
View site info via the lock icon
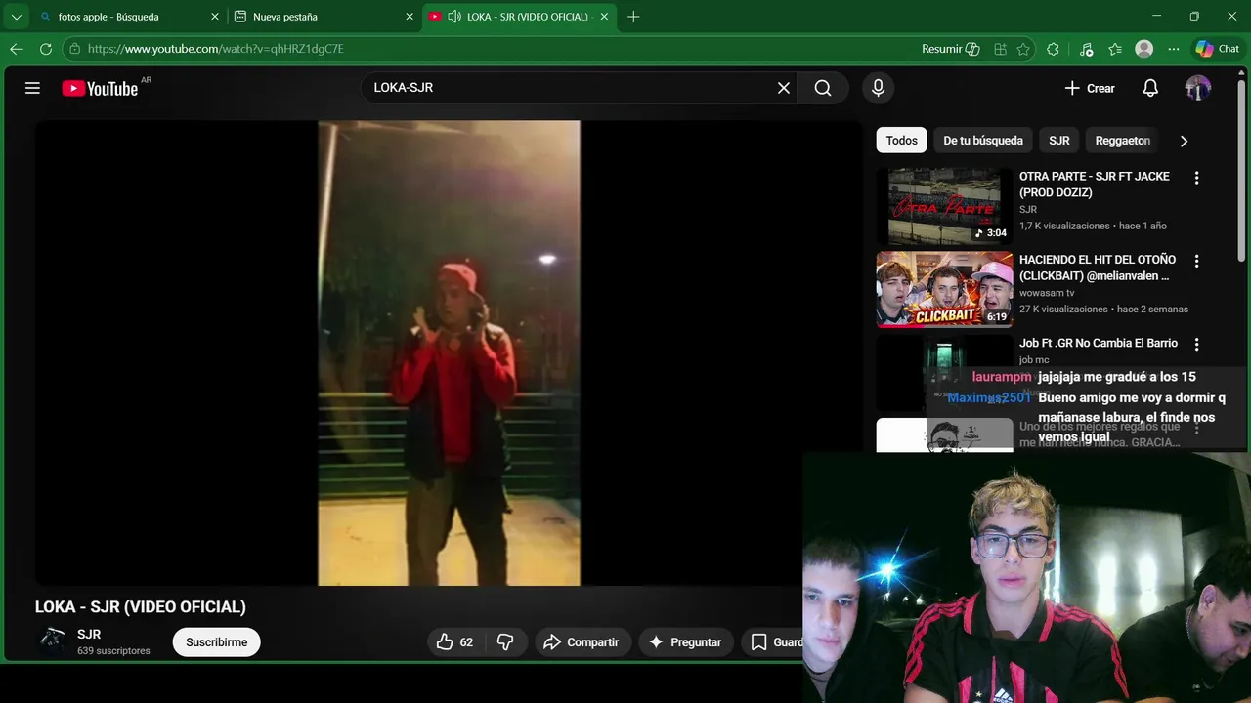(74, 49)
